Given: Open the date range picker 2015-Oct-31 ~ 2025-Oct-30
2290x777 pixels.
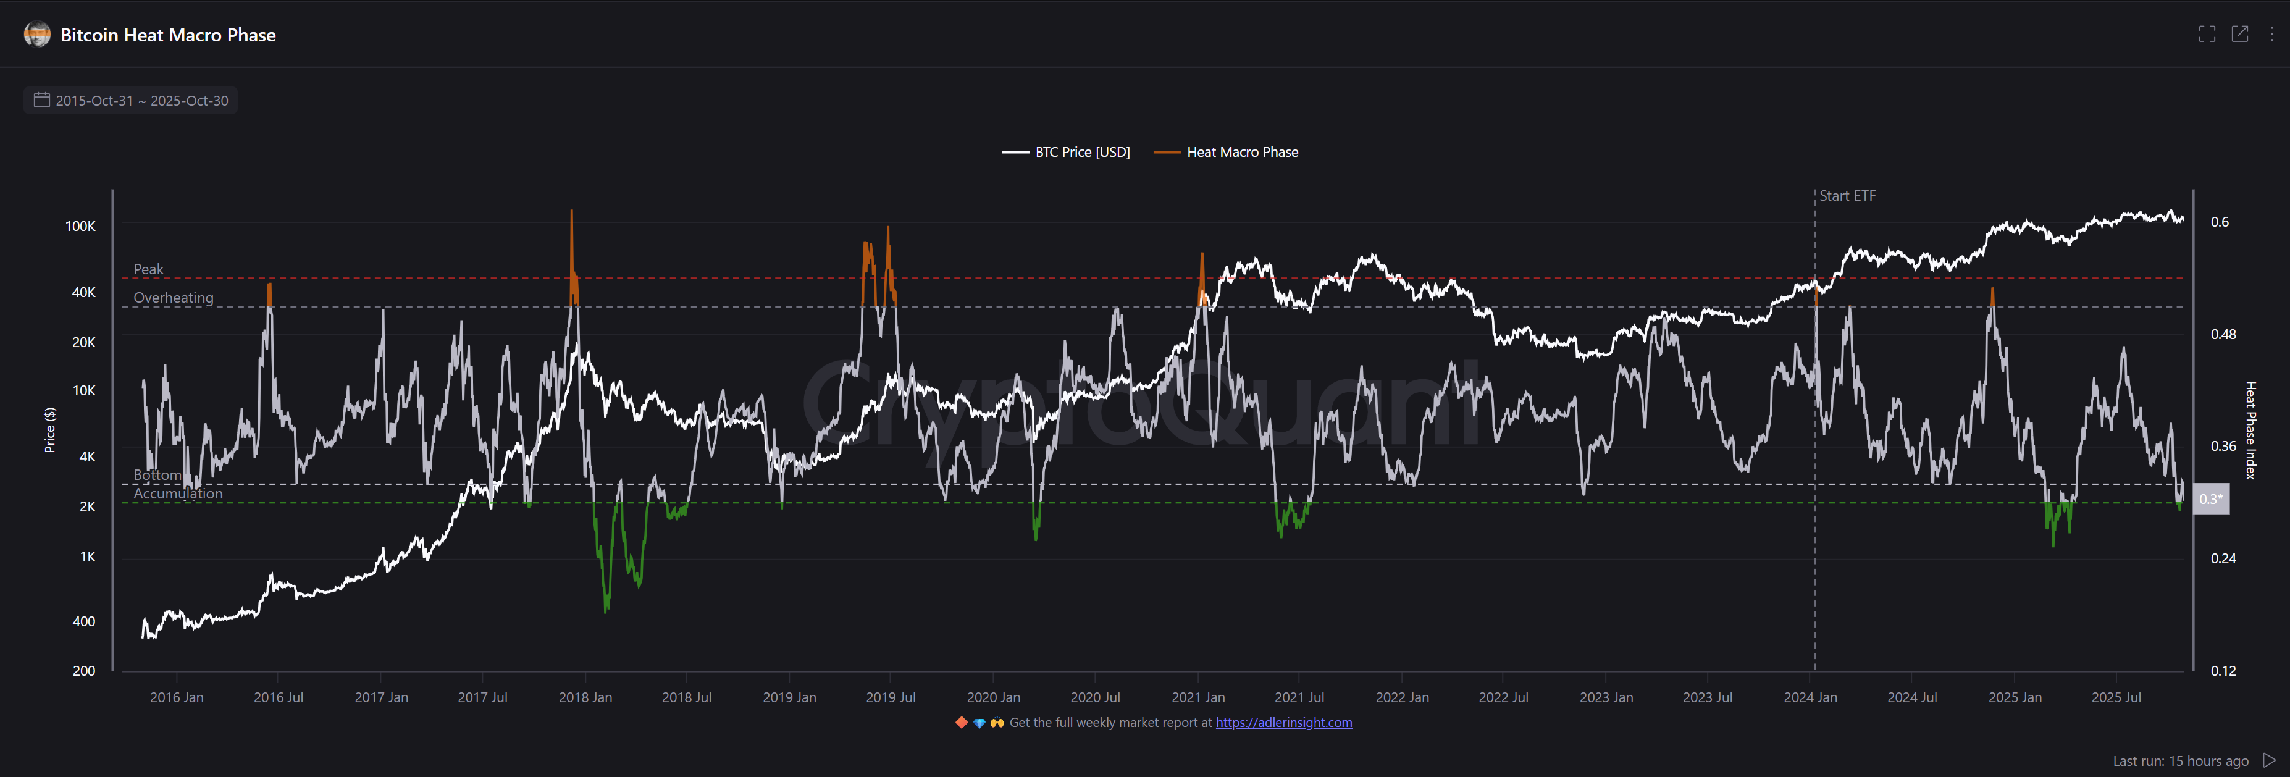Looking at the screenshot, I should (141, 101).
